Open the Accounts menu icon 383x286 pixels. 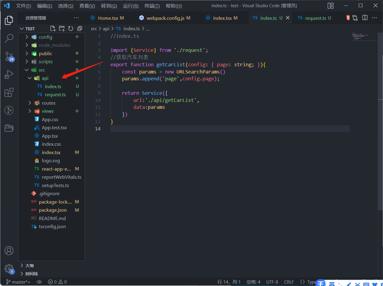click(x=9, y=251)
